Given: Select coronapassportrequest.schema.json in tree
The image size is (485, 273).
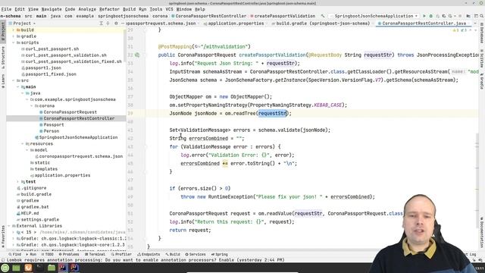Looking at the screenshot, I should click(81, 156).
